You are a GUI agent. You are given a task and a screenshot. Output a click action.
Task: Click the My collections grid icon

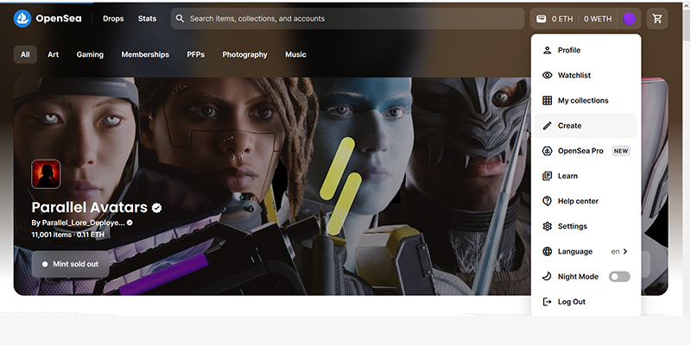coord(547,100)
